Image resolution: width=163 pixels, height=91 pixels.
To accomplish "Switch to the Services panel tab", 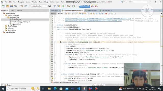I will tap(19, 10).
